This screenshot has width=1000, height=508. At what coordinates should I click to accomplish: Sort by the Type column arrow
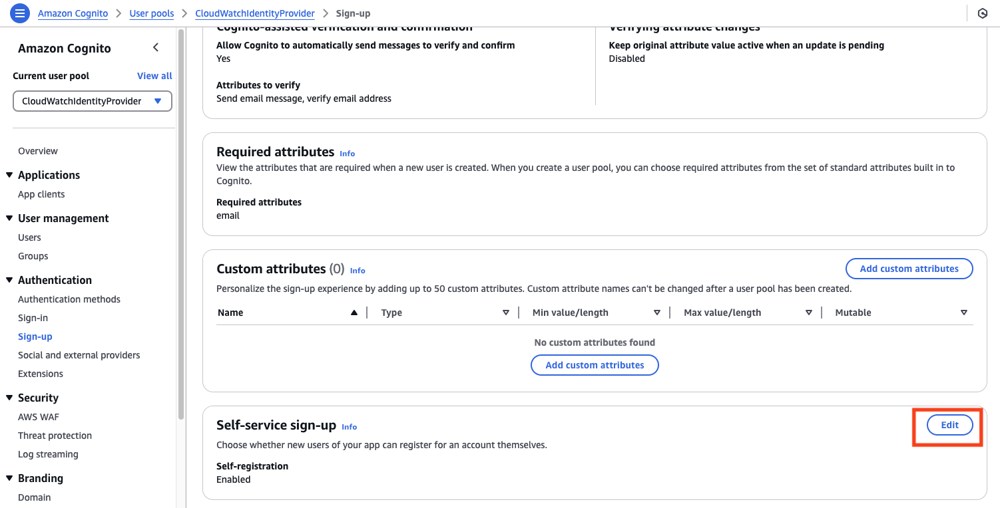(506, 313)
